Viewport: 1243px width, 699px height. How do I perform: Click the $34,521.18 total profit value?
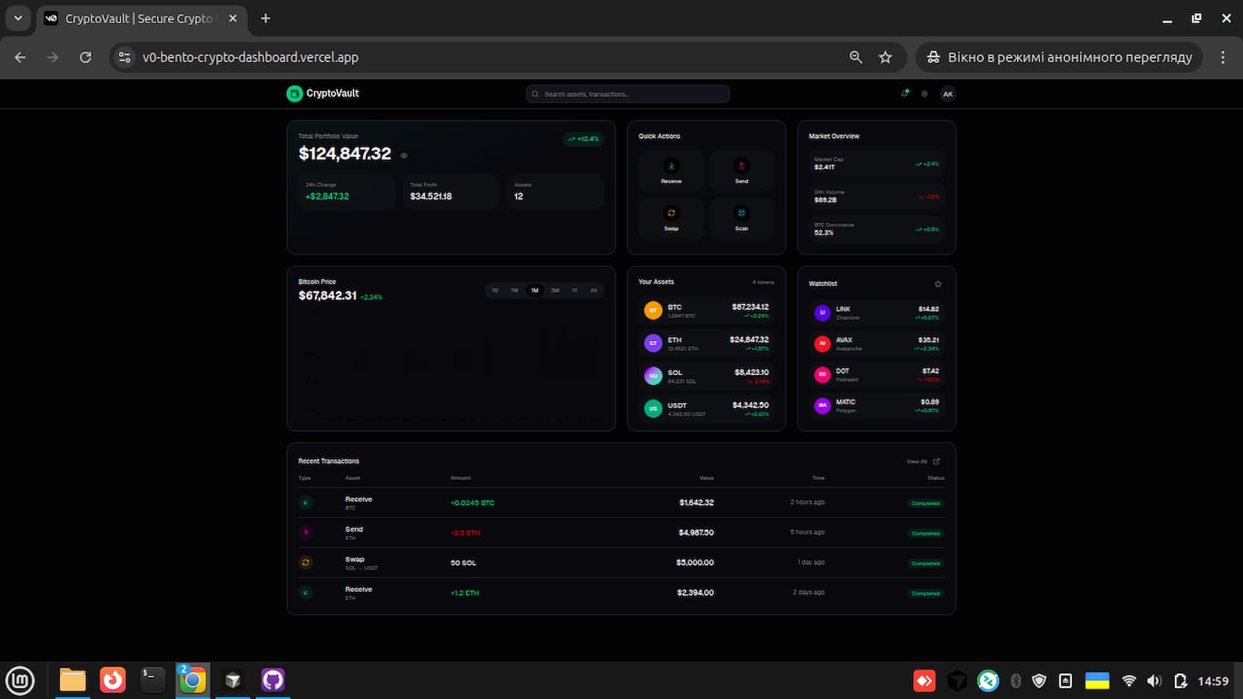[x=431, y=196]
